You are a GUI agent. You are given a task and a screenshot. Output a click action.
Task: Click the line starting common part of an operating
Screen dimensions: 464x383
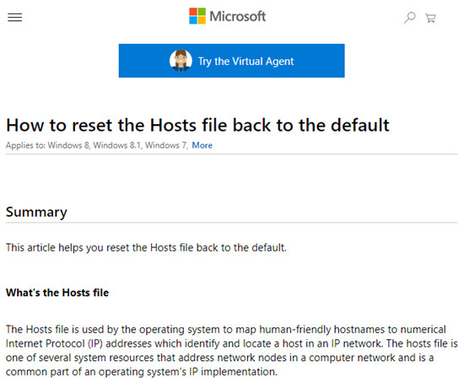(142, 372)
